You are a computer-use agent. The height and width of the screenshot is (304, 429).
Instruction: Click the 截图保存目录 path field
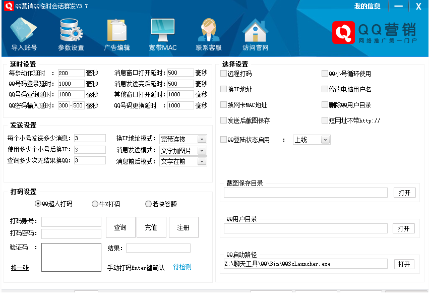click(305, 193)
